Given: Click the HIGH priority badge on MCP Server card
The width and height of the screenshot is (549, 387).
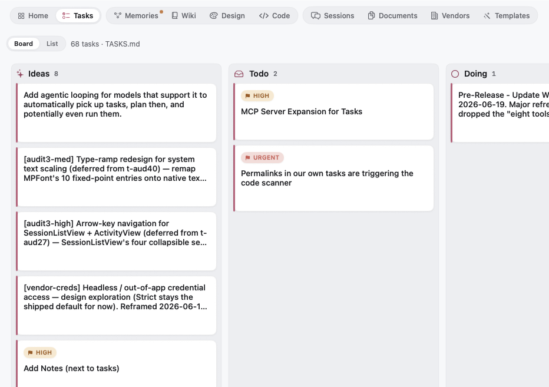Looking at the screenshot, I should point(257,96).
